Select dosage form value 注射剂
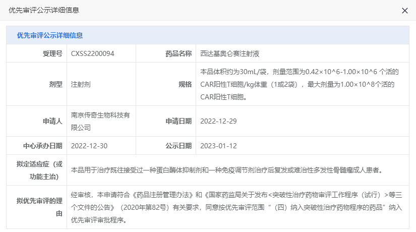The height and width of the screenshot is (232, 416). pyautogui.click(x=81, y=84)
